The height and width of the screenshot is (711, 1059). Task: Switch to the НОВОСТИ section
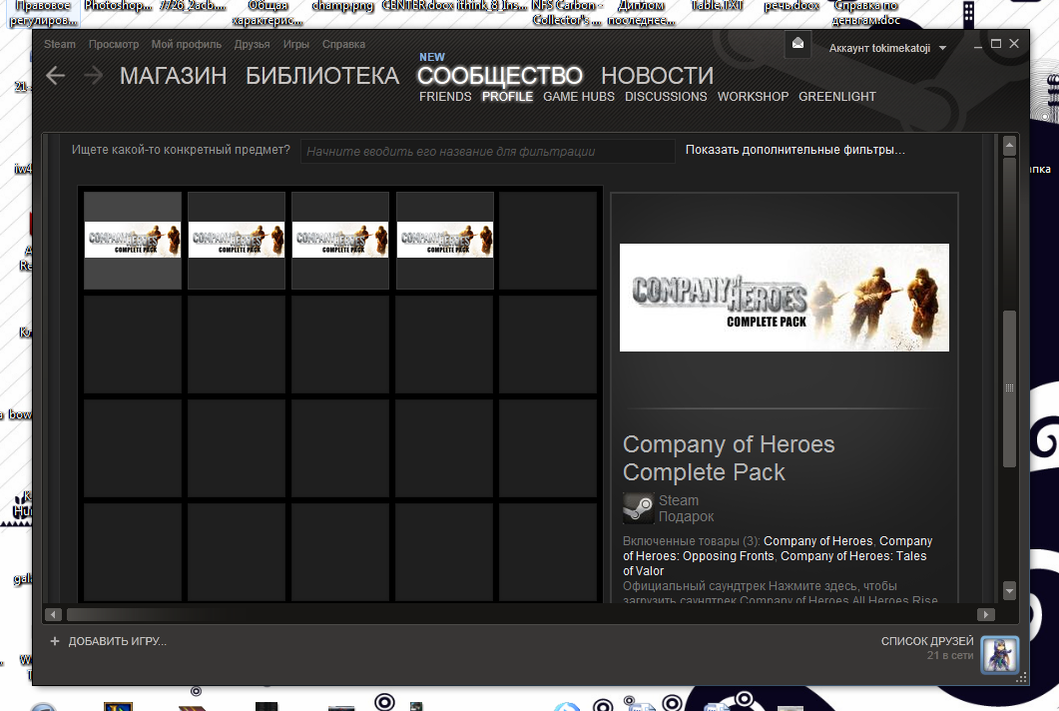(657, 76)
